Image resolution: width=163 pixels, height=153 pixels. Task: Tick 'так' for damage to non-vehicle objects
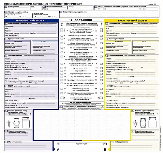(53, 16)
